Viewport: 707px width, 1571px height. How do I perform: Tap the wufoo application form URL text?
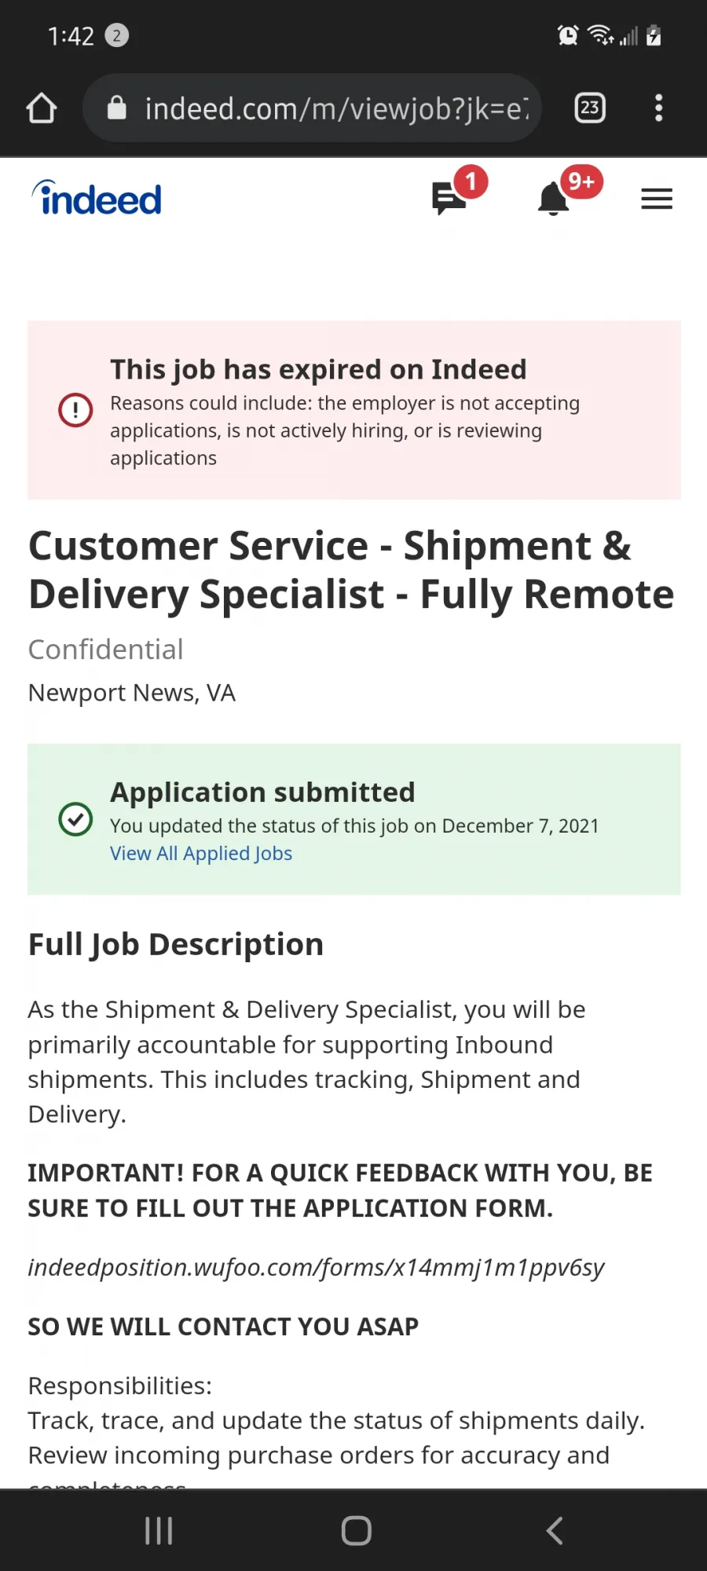point(316,1267)
